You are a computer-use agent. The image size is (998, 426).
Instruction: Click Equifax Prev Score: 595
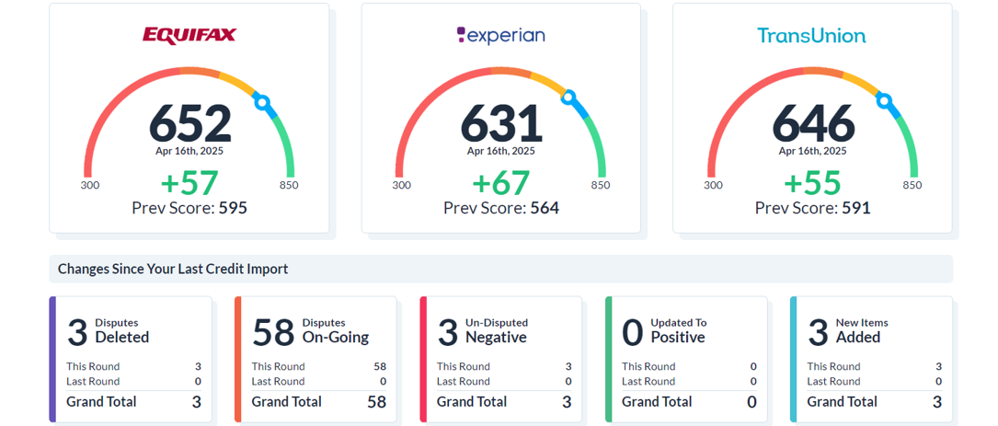point(189,208)
